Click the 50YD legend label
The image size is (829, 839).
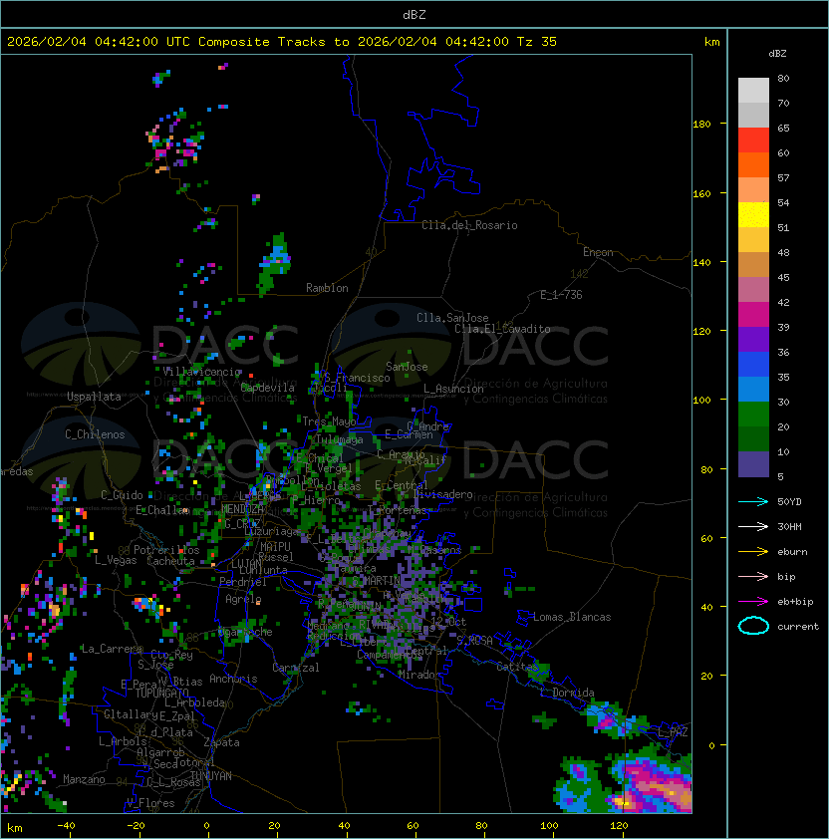click(x=789, y=501)
